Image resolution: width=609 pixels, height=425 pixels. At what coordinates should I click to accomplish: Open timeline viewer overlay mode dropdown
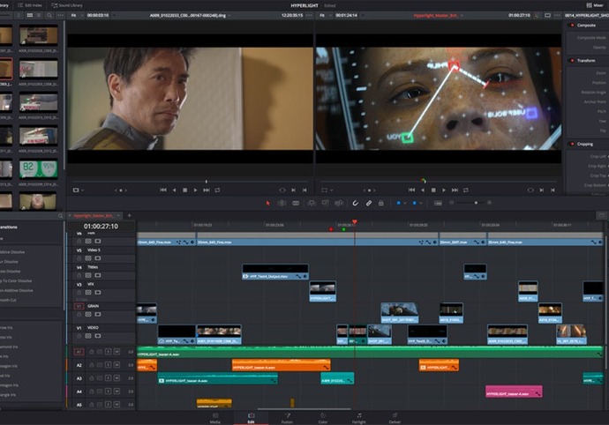click(x=327, y=190)
